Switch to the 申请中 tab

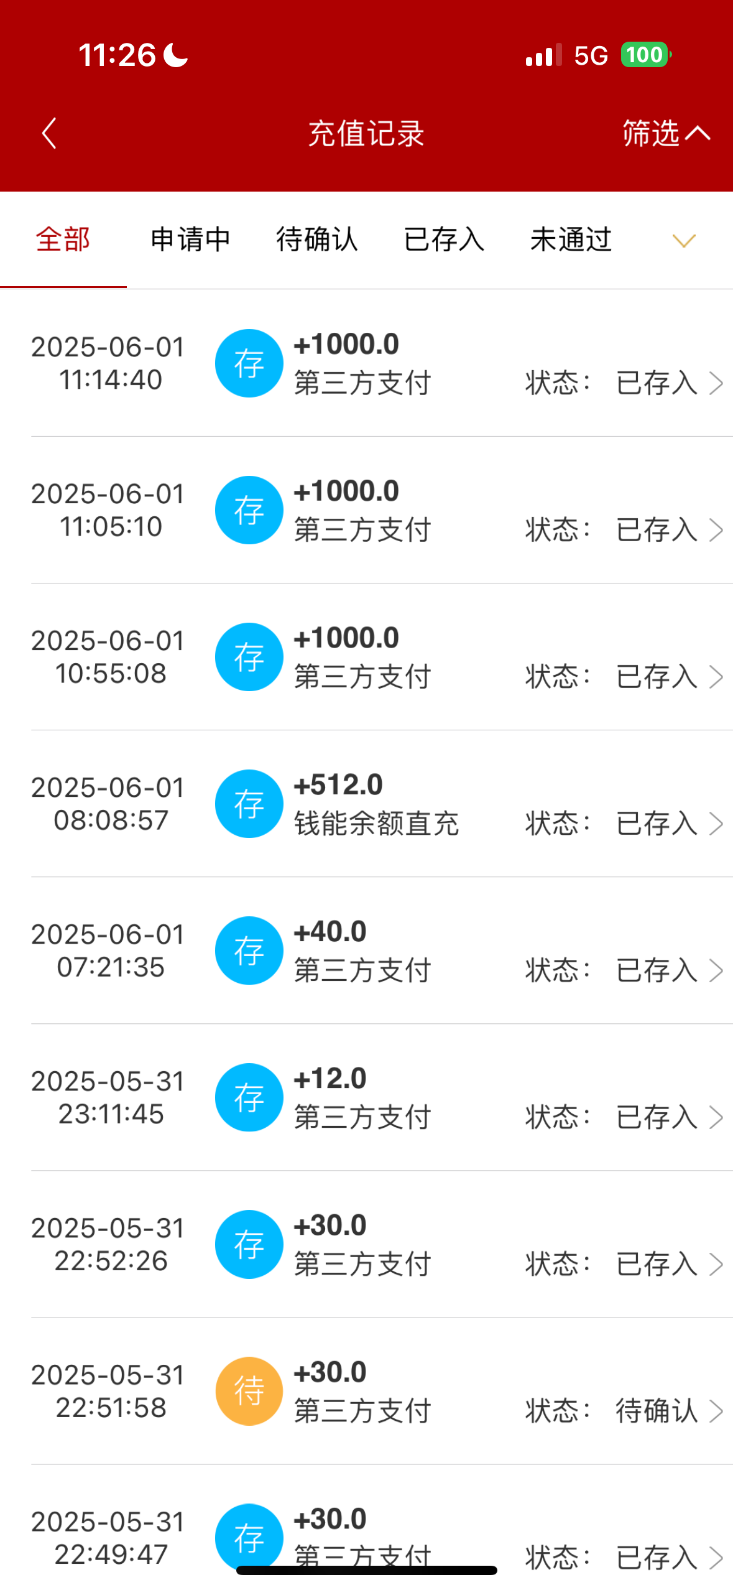(190, 240)
